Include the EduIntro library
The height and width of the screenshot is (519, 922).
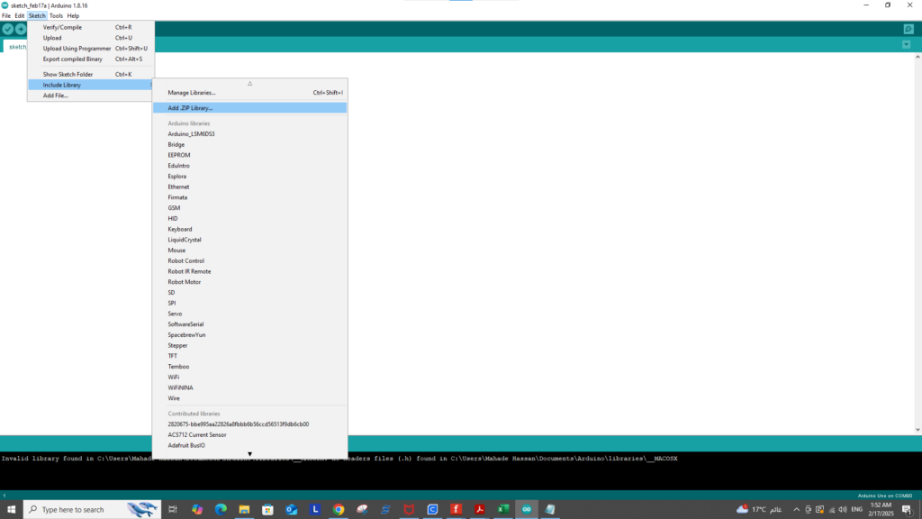(x=250, y=166)
